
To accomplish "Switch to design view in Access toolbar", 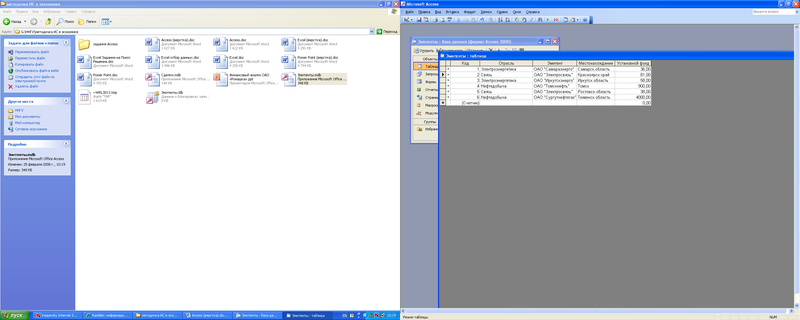I will click(407, 20).
